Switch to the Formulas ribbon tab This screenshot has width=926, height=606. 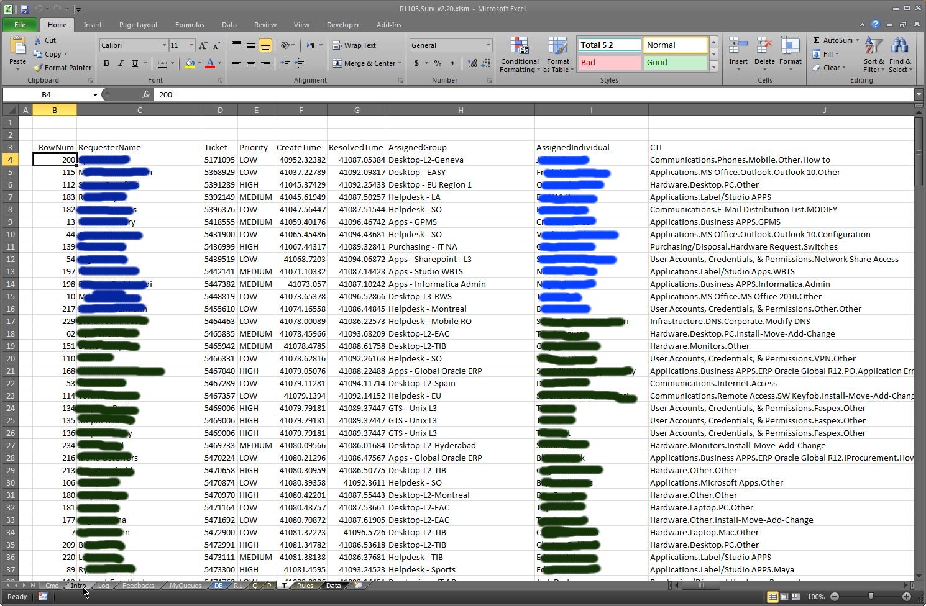190,25
